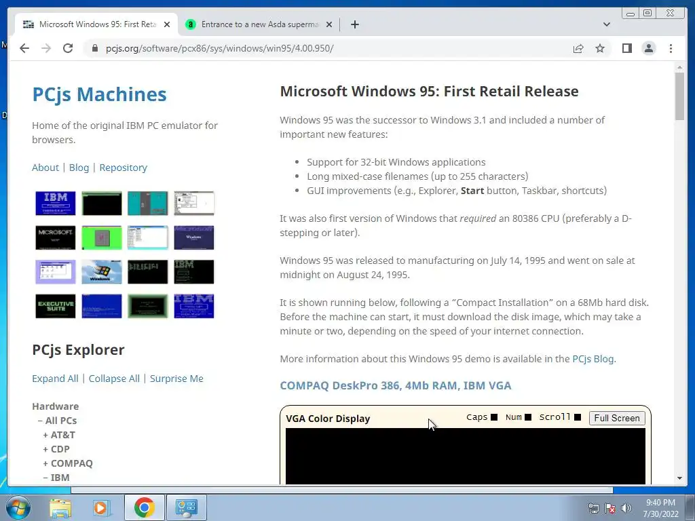Viewport: 695px width, 521px height.
Task: Open the bright green thumbnail
Action: point(102,237)
